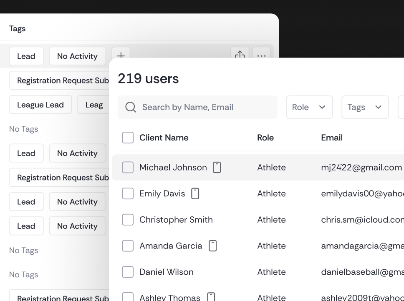Click phone icon next to Ashley Thomas

[211, 297]
